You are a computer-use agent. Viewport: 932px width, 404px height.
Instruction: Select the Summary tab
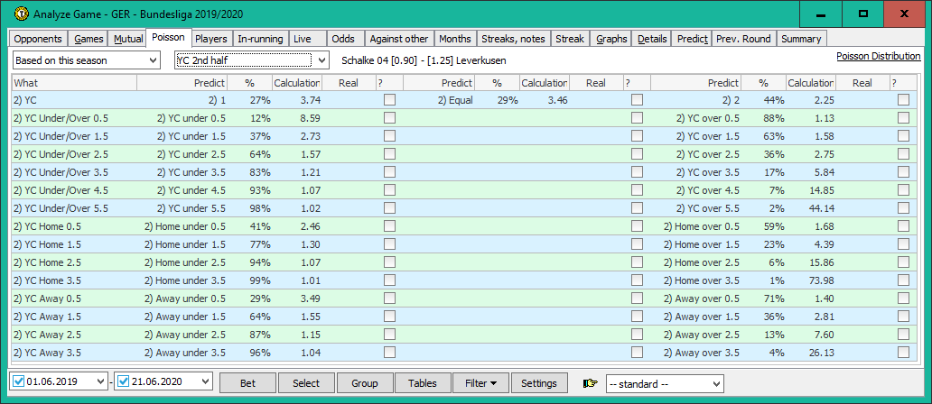point(801,39)
